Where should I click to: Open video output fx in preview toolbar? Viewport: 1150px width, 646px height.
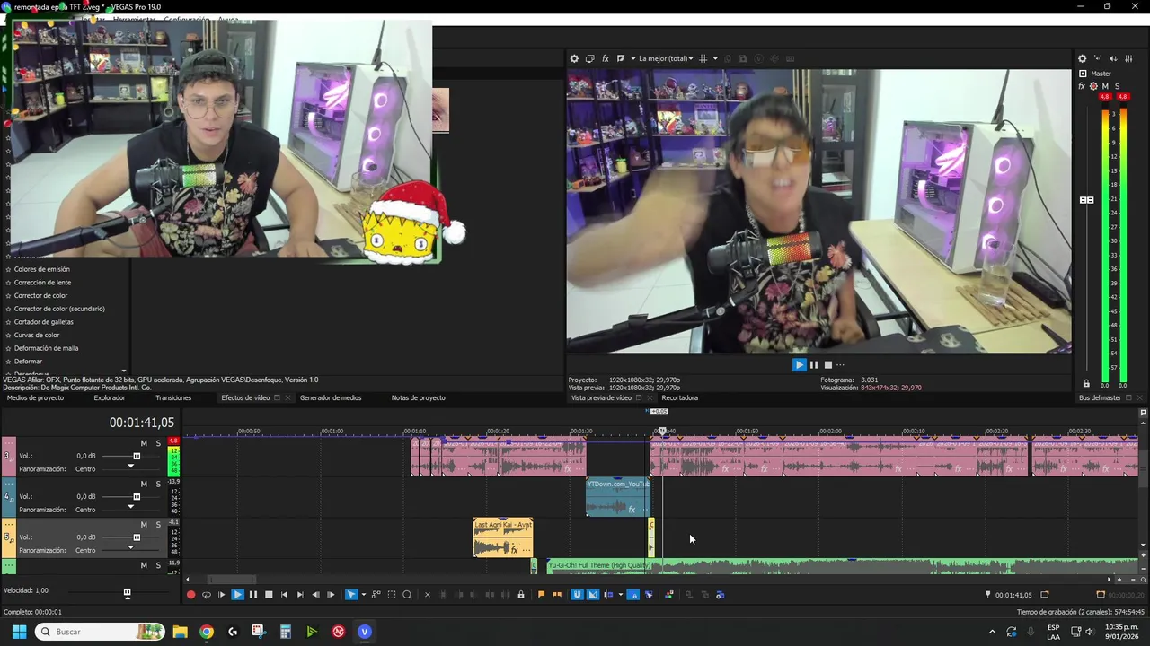tap(606, 58)
